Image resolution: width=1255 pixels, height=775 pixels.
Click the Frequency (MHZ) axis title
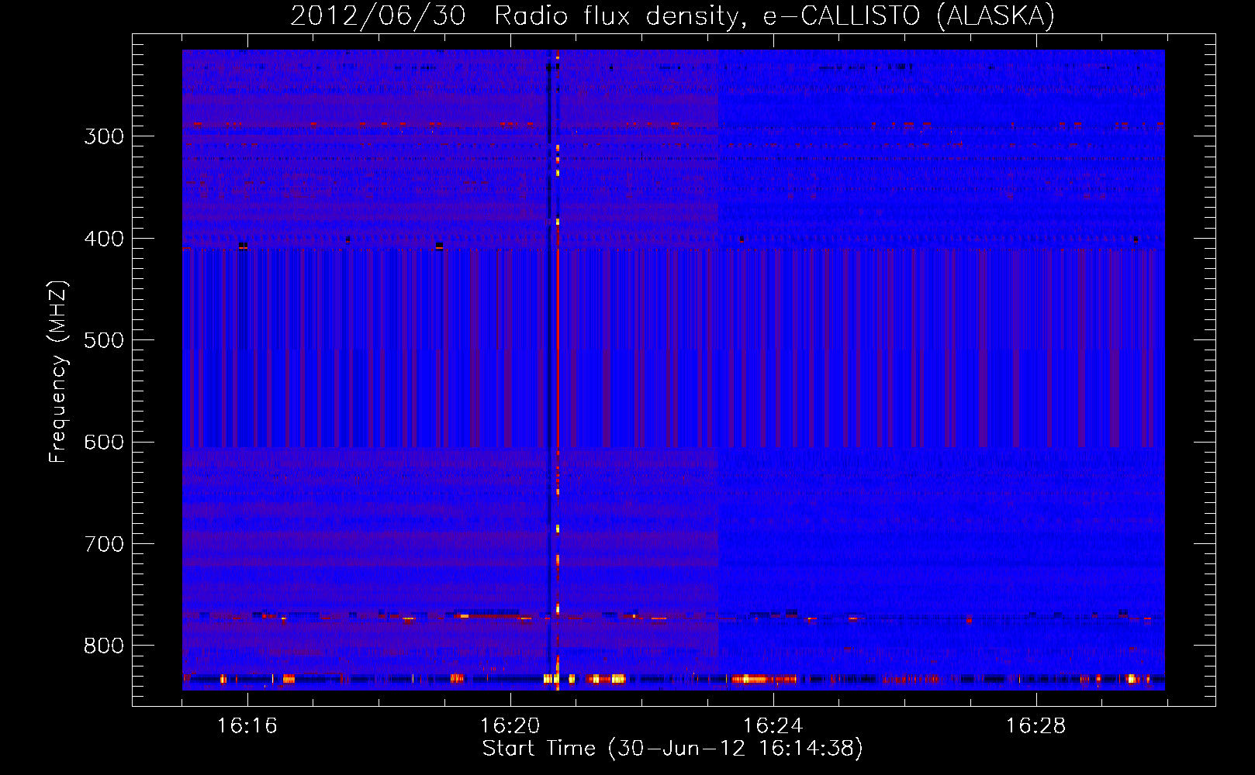(x=59, y=372)
